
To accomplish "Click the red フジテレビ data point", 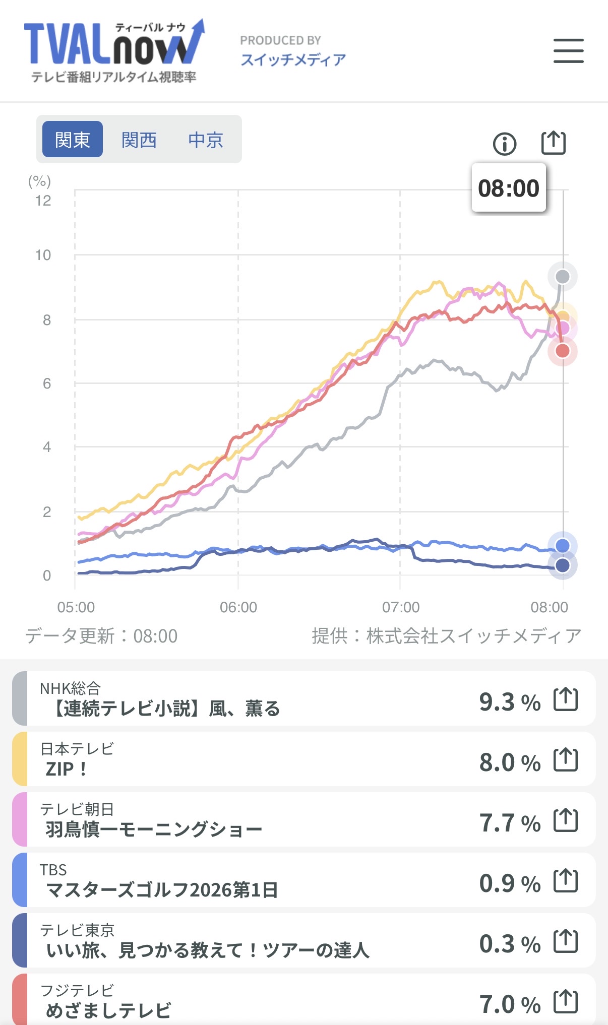I will (x=563, y=351).
